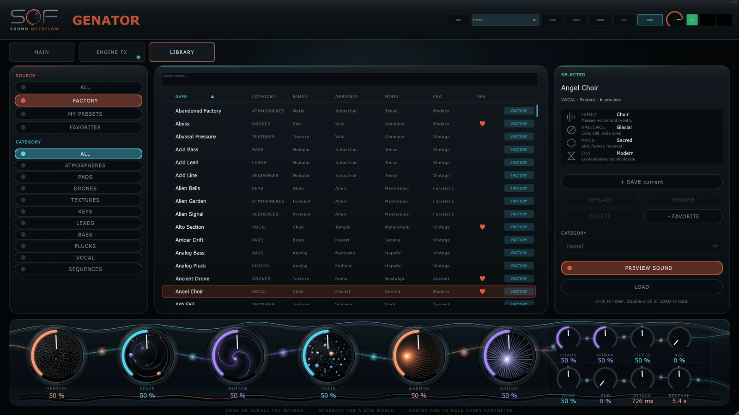Click the master volume knob in top bar
Viewport: 739px width, 415px height.
point(674,20)
